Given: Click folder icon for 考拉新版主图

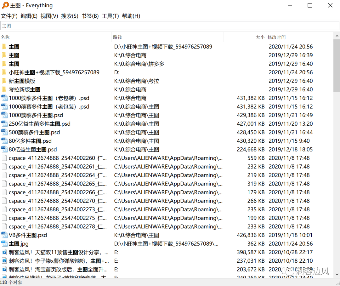Looking at the screenshot, I should (x=4, y=89).
